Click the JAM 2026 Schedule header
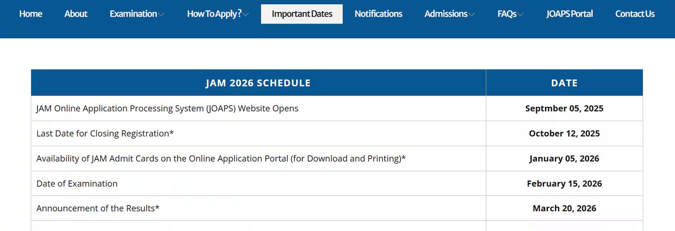Image resolution: width=675 pixels, height=231 pixels. pyautogui.click(x=258, y=83)
